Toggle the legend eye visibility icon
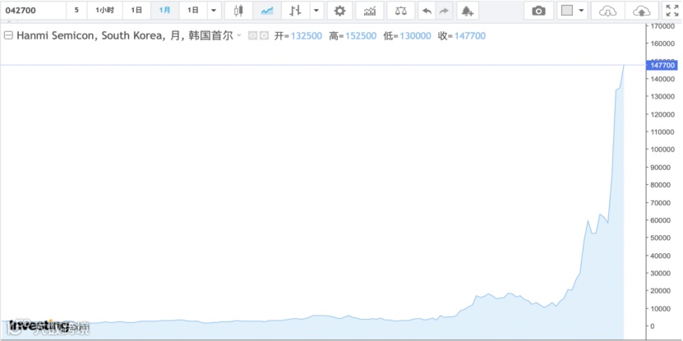683x341 pixels. click(x=252, y=35)
